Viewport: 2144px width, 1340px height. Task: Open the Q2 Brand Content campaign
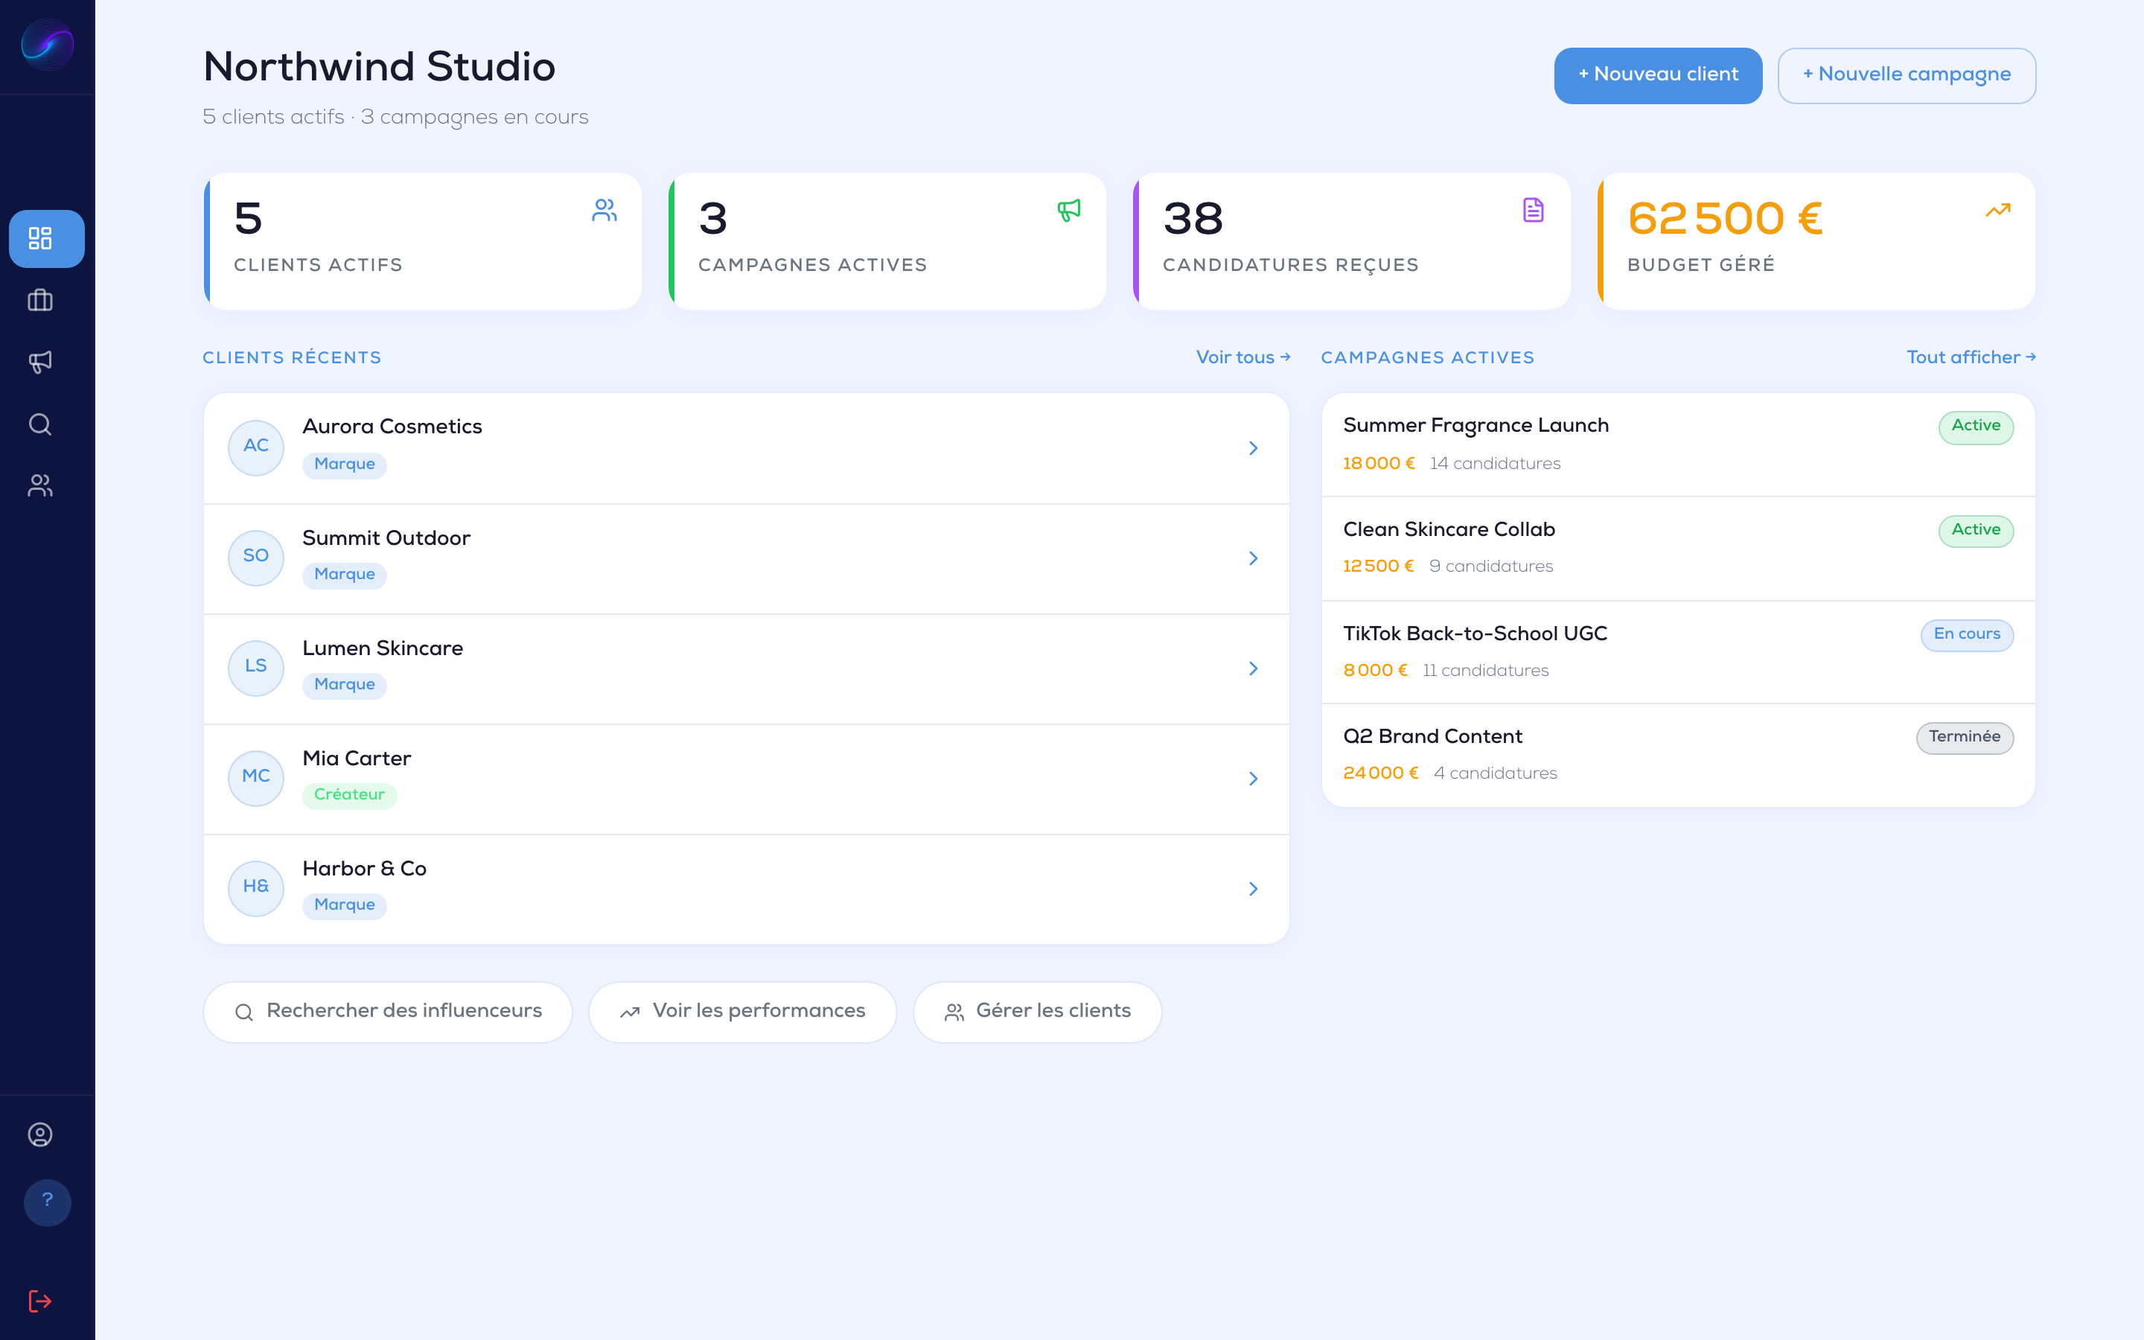1678,755
